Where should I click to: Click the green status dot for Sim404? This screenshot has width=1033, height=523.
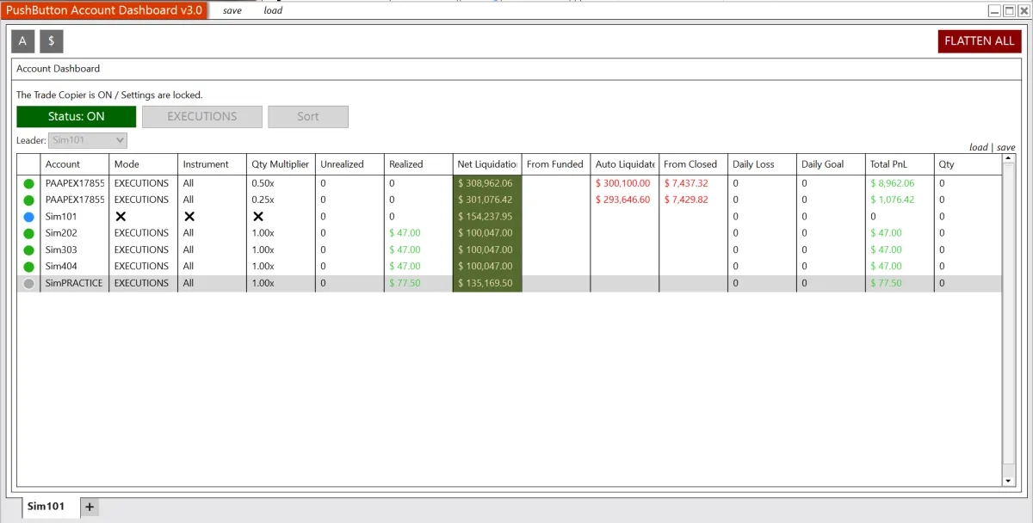tap(28, 267)
